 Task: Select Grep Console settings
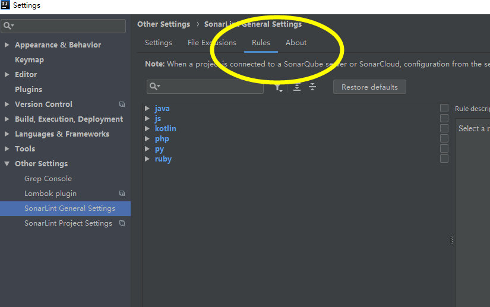tap(48, 179)
